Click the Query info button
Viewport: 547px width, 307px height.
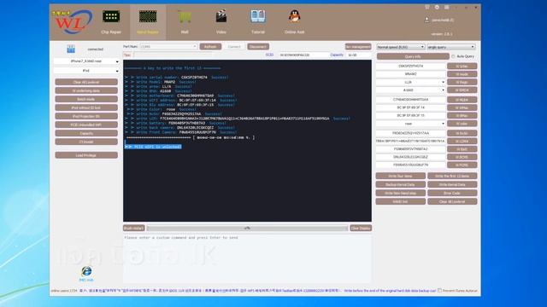(x=413, y=56)
